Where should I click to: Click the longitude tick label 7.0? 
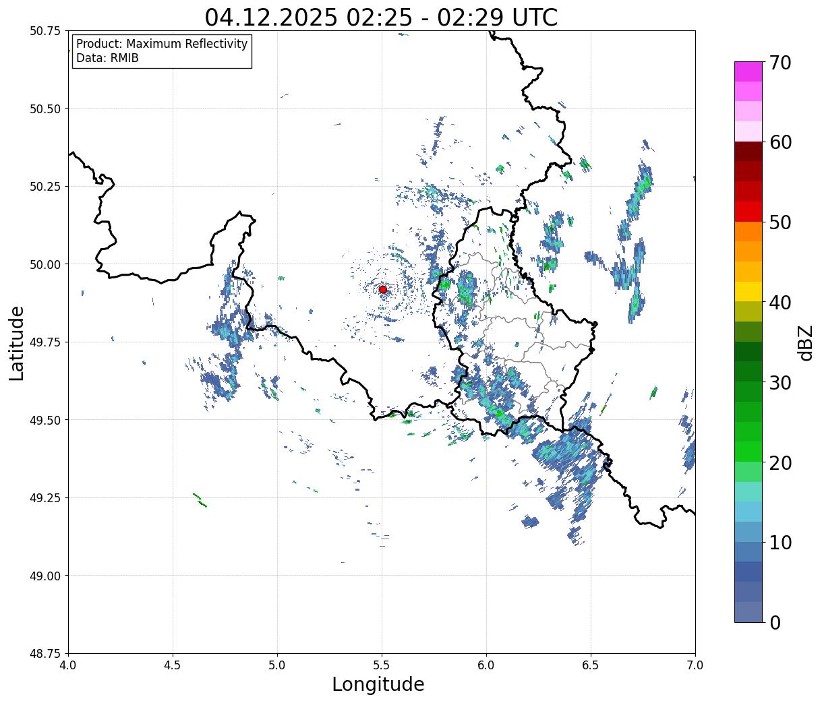click(695, 665)
